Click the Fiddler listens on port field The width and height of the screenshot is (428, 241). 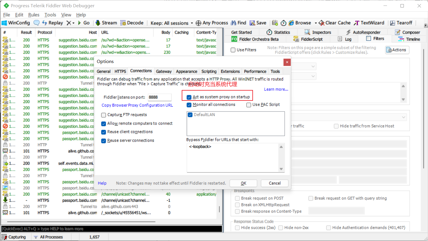159,97
